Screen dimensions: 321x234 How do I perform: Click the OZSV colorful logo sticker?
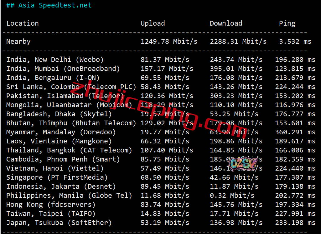click(243, 163)
